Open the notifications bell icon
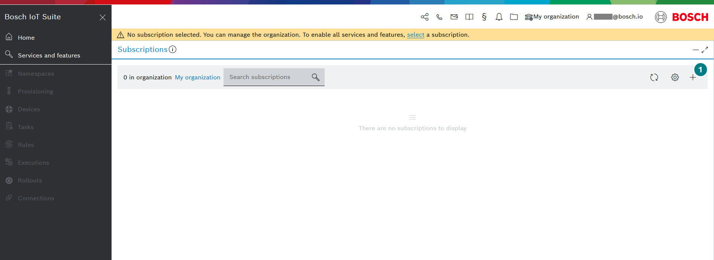The width and height of the screenshot is (714, 260). tap(499, 17)
